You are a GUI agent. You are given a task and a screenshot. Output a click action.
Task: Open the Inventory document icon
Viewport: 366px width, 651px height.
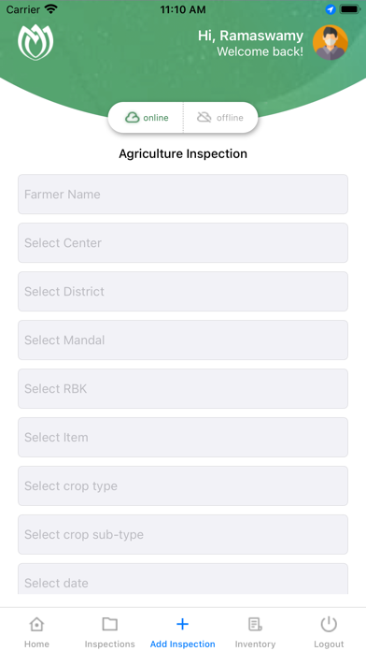[x=255, y=624]
